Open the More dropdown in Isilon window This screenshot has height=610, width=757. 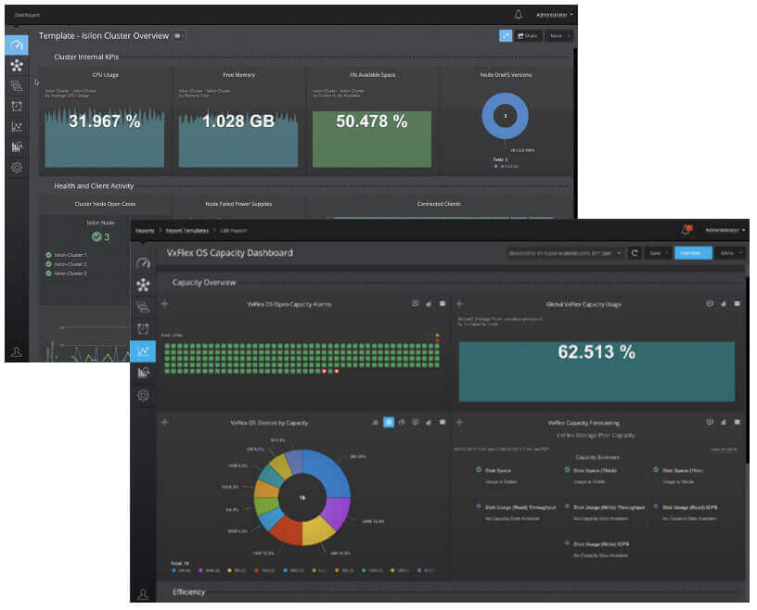tap(559, 36)
